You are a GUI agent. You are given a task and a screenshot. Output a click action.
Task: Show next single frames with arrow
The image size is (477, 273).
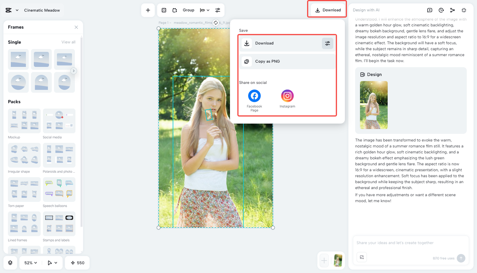[x=74, y=71]
